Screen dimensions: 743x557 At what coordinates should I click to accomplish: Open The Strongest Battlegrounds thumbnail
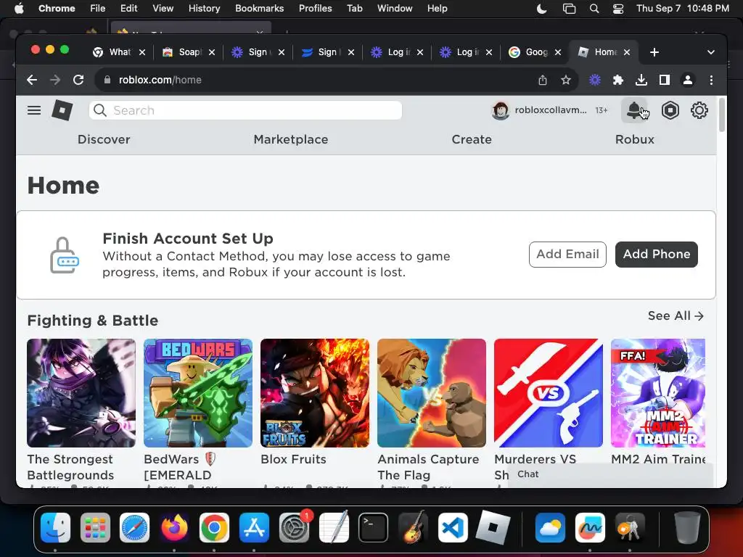pos(81,392)
